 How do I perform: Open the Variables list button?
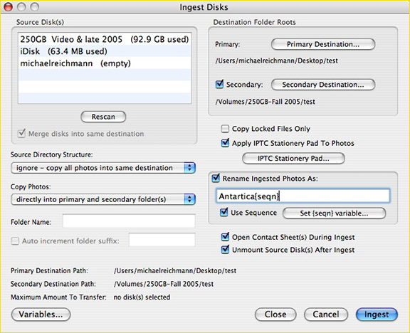pyautogui.click(x=41, y=314)
